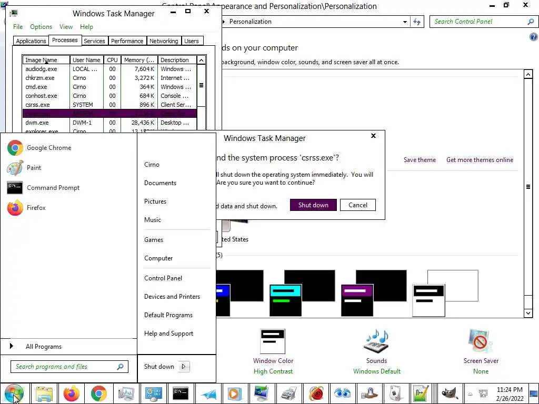Viewport: 539px width, 404px height.
Task: Click the theme list scroll down arrow
Action: pyautogui.click(x=528, y=313)
